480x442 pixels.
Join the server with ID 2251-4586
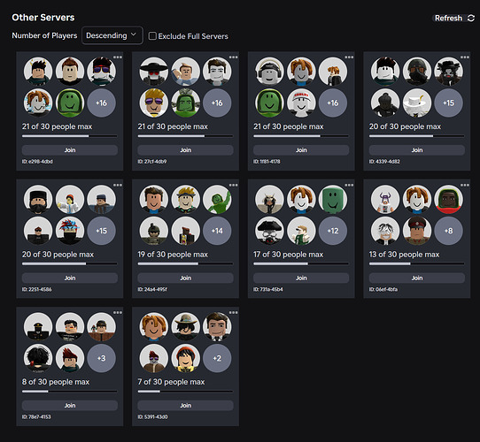pos(70,278)
